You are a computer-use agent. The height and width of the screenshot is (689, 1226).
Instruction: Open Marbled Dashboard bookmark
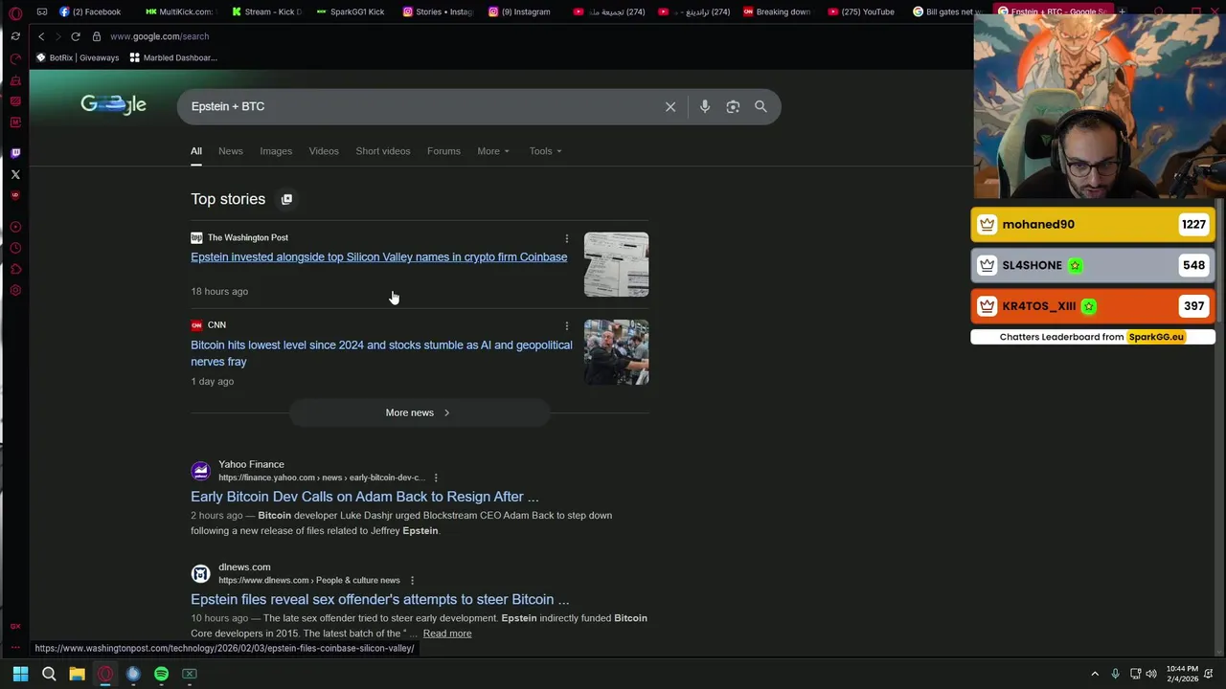click(x=173, y=57)
